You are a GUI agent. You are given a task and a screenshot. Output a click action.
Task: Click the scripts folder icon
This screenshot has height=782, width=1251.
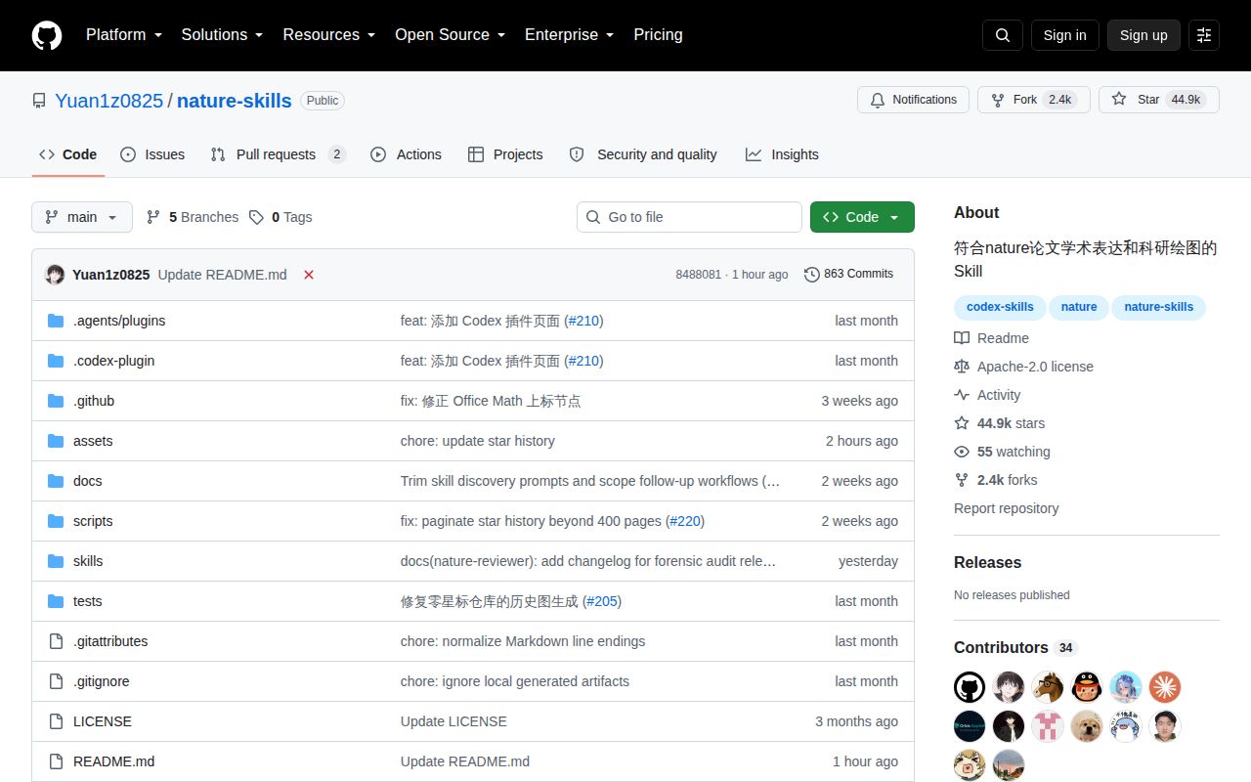tap(56, 521)
